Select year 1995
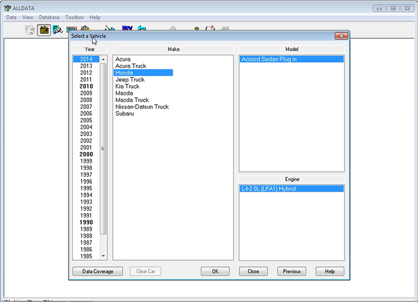Screen dimensions: 418x302 [x=86, y=188]
